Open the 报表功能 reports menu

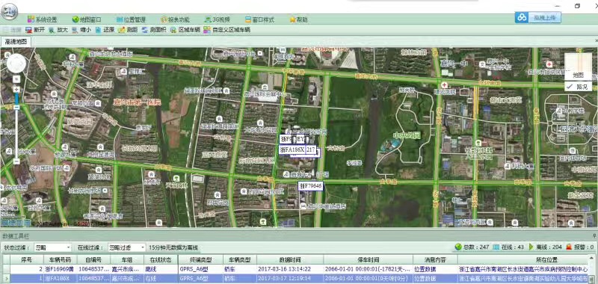pyautogui.click(x=175, y=19)
